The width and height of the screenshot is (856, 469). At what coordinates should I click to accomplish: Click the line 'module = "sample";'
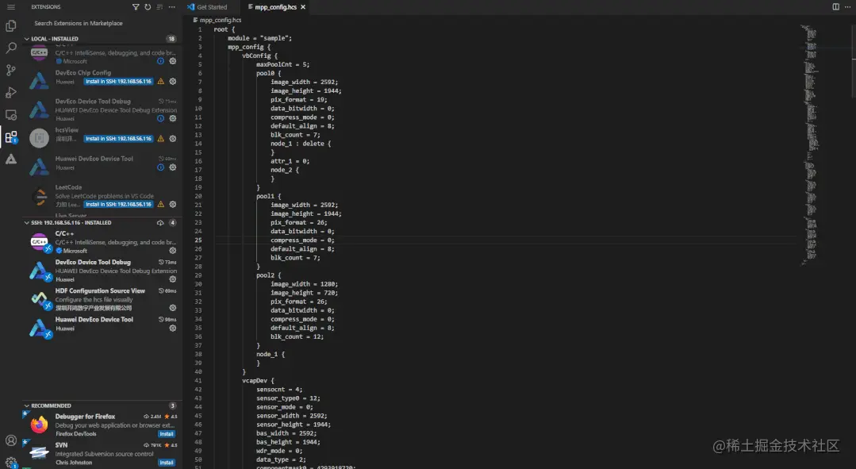(x=260, y=38)
